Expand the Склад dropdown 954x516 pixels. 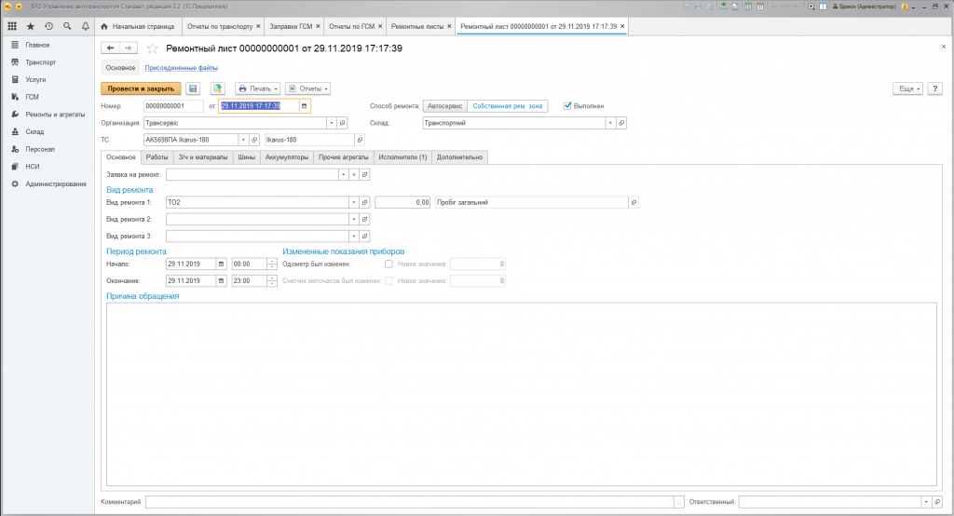tap(610, 123)
